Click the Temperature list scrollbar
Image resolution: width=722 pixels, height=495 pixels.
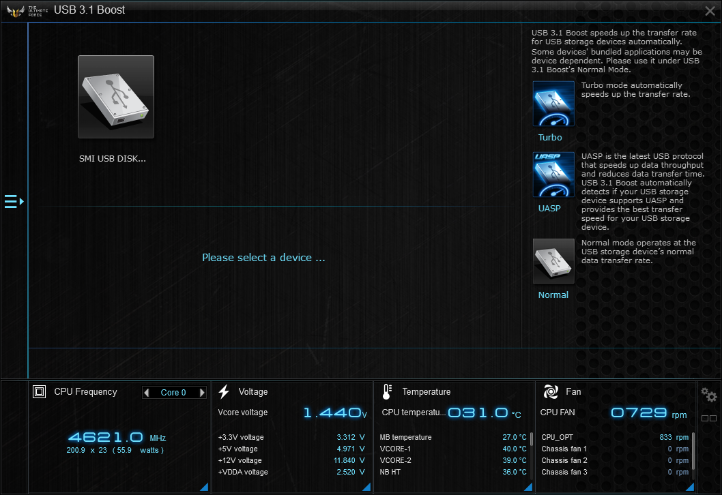(x=532, y=439)
